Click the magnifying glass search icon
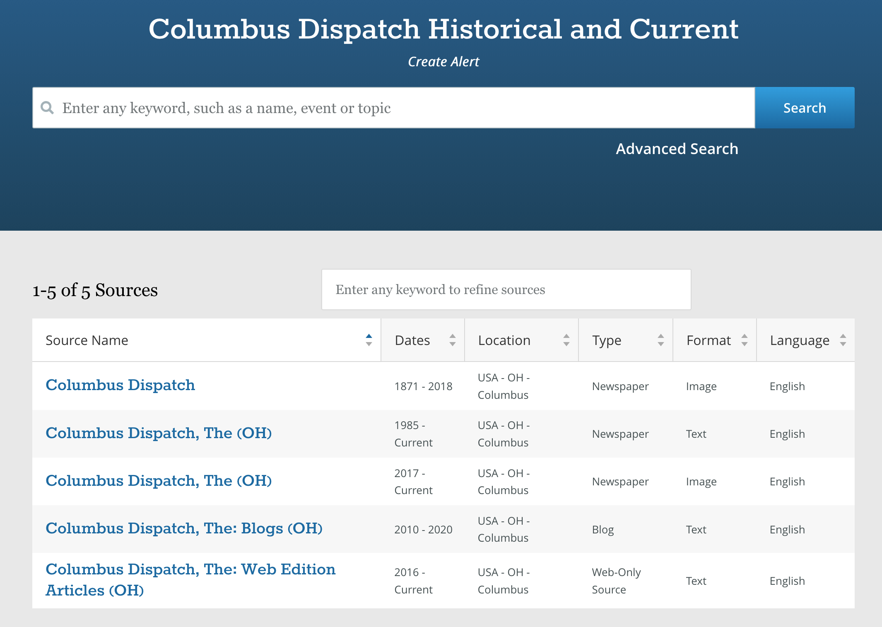Image resolution: width=882 pixels, height=627 pixels. [47, 108]
